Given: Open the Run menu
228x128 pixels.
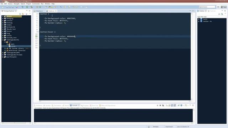Looking at the screenshot, I should coord(42,4).
